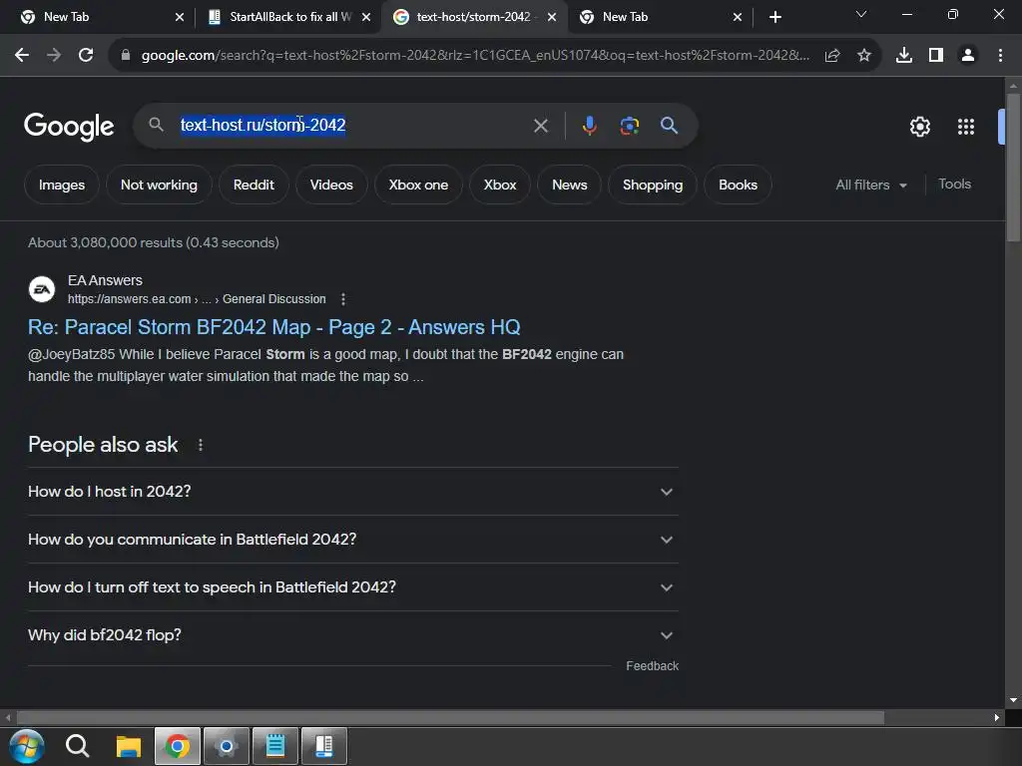The width and height of the screenshot is (1022, 766).
Task: Open Google quick settings gear
Action: (x=919, y=127)
